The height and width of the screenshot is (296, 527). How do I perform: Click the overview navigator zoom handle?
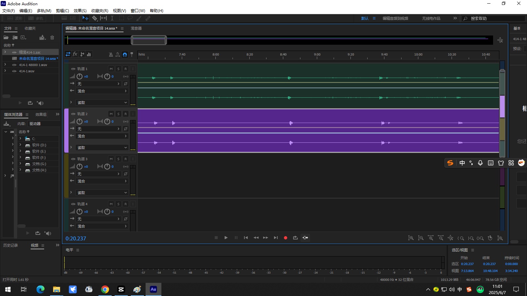(x=149, y=40)
